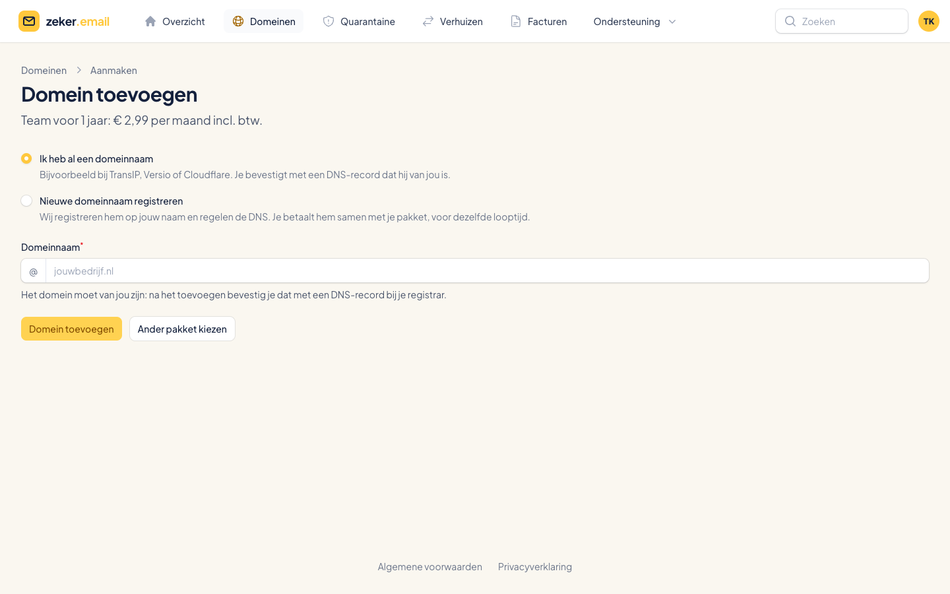
Task: Expand the Ondersteuning dropdown chevron
Action: point(672,22)
